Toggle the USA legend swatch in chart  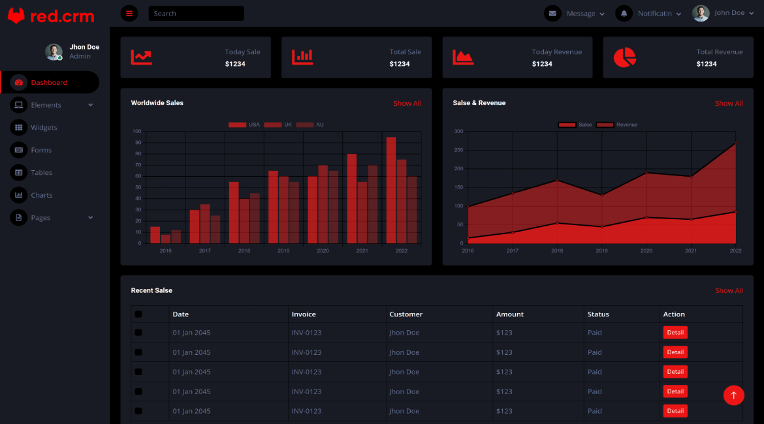pos(237,125)
